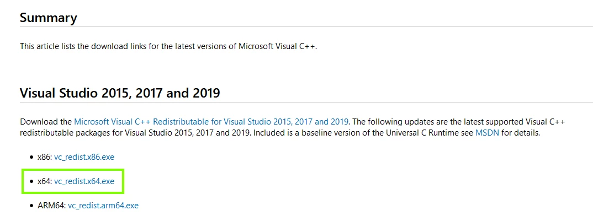The height and width of the screenshot is (221, 593).
Task: Click the "x86:" label text
Action: pos(44,157)
